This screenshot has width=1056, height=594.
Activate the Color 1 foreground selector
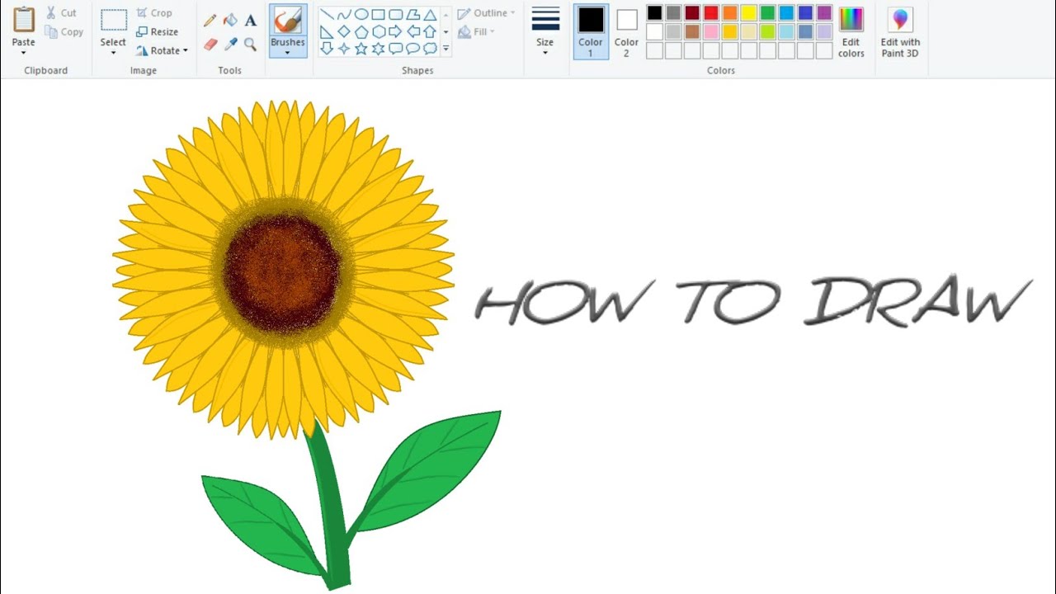[591, 31]
